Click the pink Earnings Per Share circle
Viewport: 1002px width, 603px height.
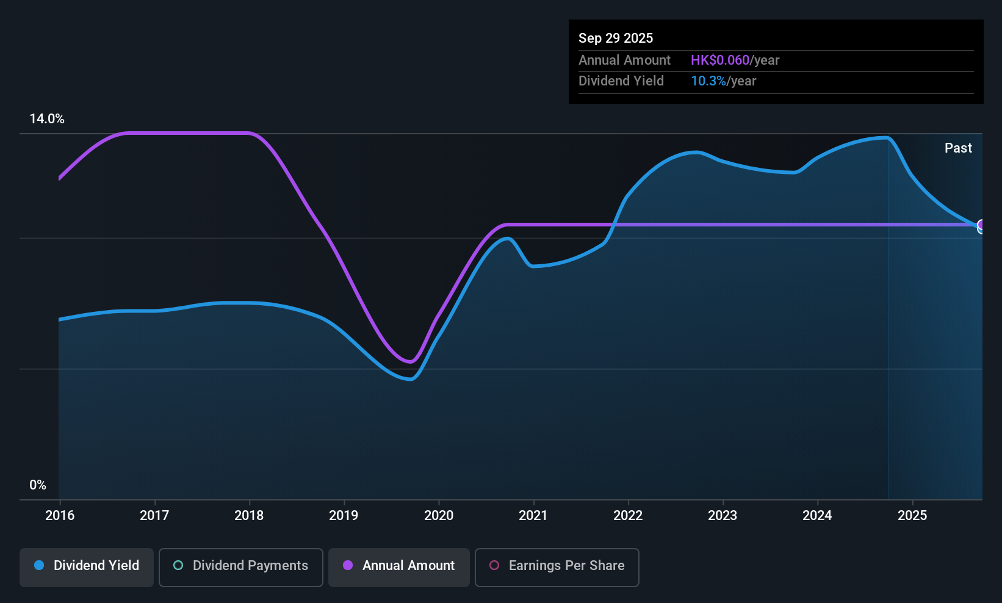pyautogui.click(x=494, y=565)
